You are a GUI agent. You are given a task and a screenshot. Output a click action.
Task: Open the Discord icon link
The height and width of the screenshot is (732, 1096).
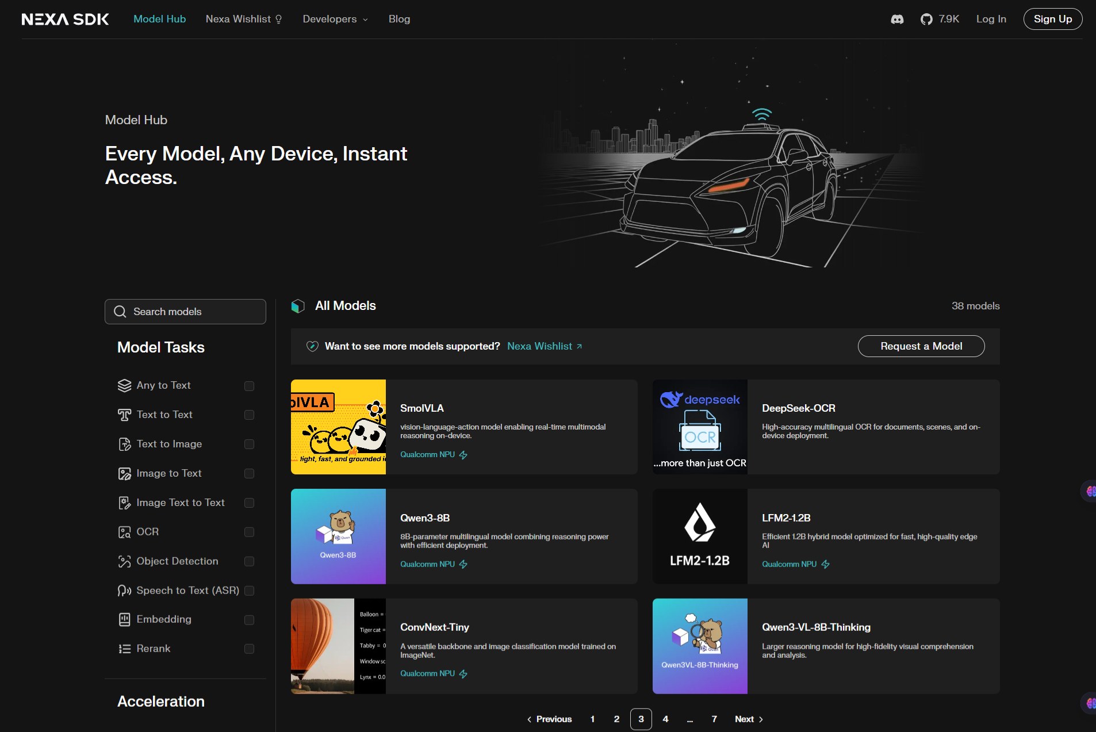(x=897, y=19)
